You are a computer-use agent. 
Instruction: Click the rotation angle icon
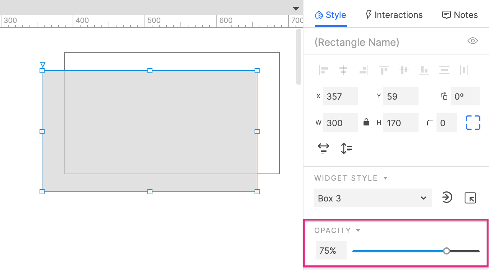click(444, 96)
